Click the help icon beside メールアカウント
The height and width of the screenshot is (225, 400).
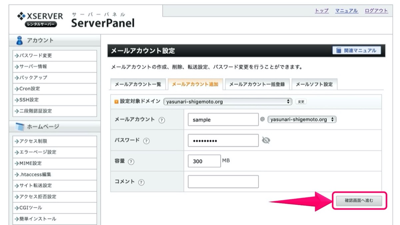[x=162, y=120]
